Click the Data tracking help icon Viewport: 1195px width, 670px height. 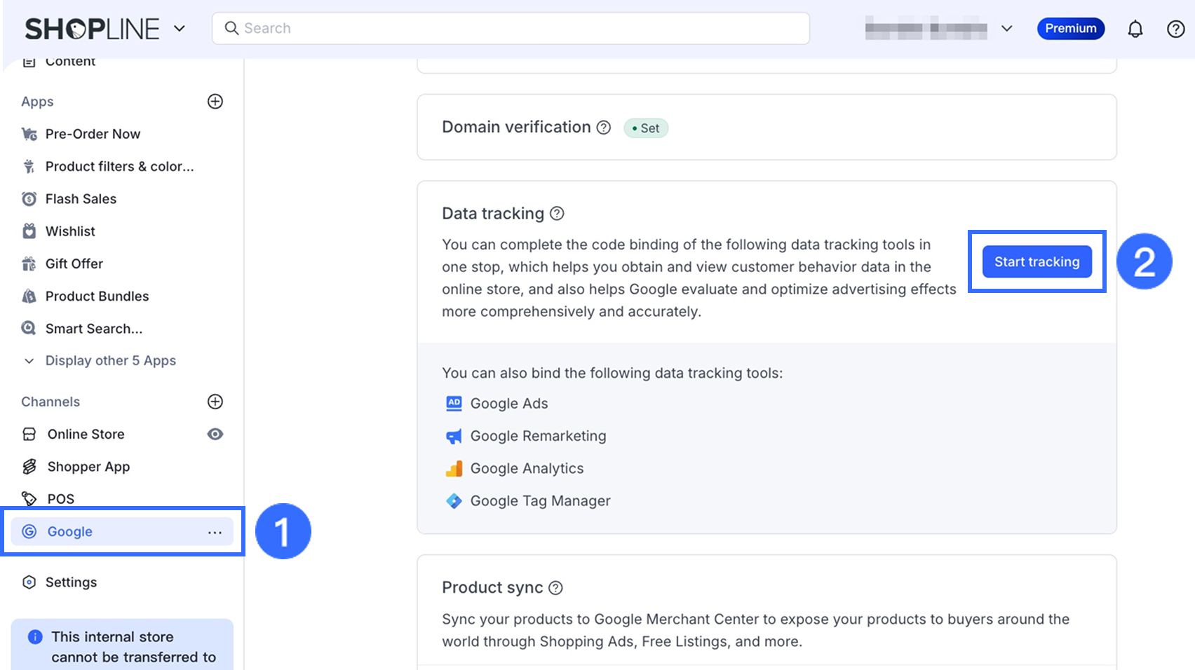tap(557, 214)
